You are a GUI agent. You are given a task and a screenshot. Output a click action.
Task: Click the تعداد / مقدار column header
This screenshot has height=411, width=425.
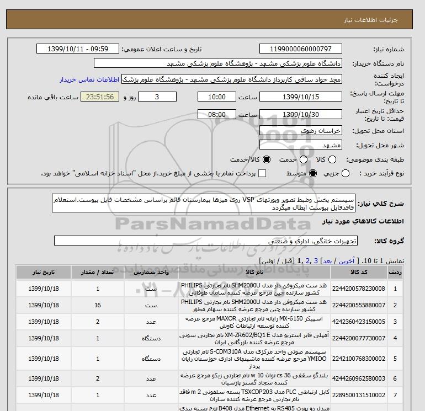(98, 273)
